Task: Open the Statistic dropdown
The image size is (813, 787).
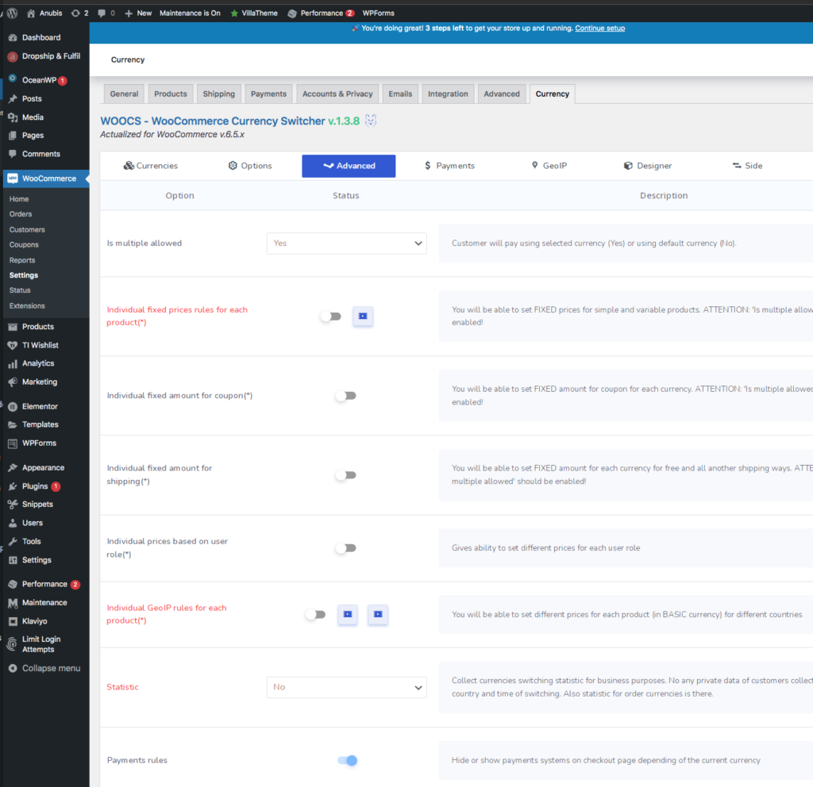Action: pos(346,688)
